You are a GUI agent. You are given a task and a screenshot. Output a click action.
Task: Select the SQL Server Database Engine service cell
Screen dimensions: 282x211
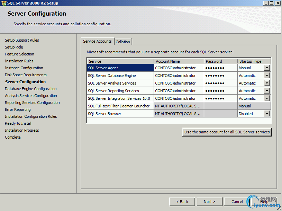point(120,76)
